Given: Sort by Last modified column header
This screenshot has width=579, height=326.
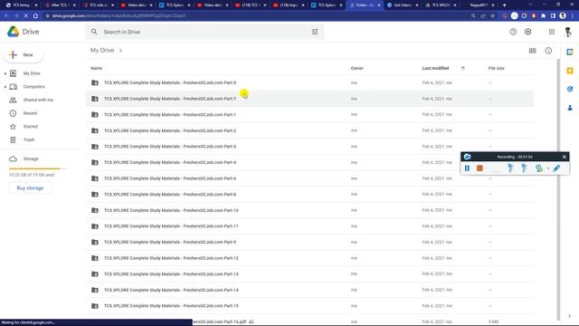Looking at the screenshot, I should tap(435, 68).
